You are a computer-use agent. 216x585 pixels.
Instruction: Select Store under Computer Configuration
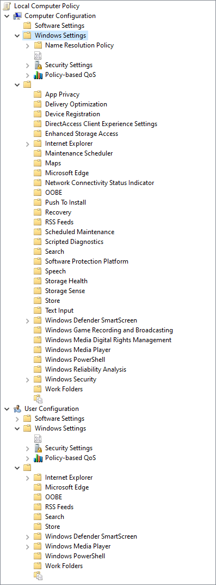click(x=52, y=301)
